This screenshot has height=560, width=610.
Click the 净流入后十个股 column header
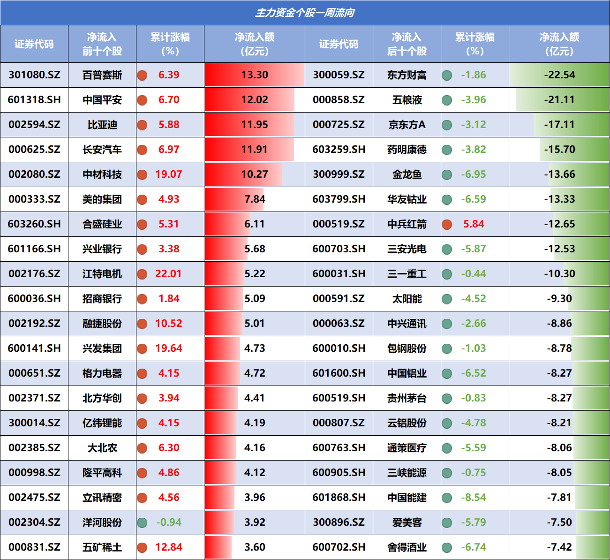[x=407, y=44]
